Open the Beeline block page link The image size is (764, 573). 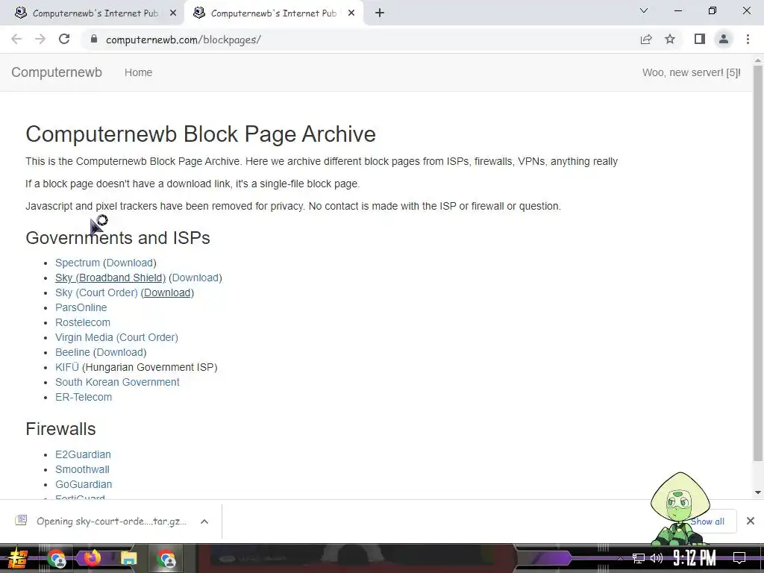(x=72, y=352)
